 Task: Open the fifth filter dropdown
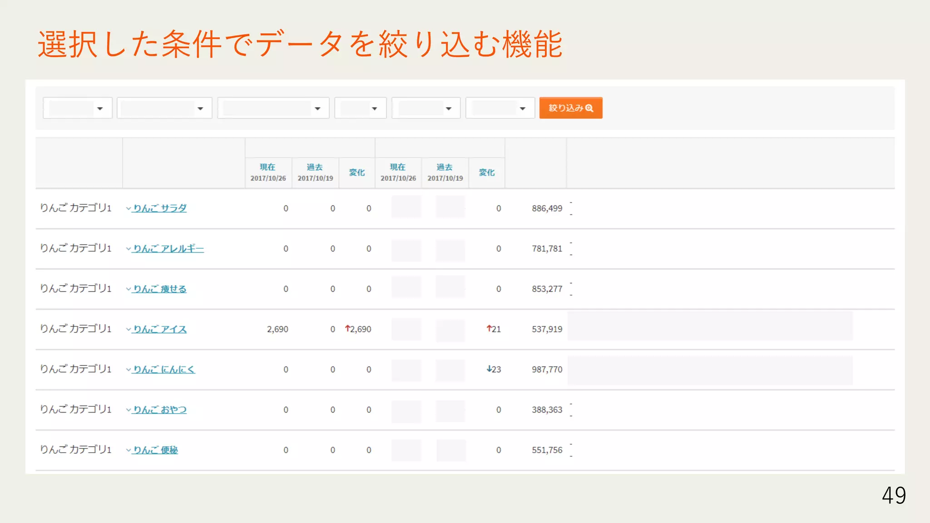[x=426, y=108]
